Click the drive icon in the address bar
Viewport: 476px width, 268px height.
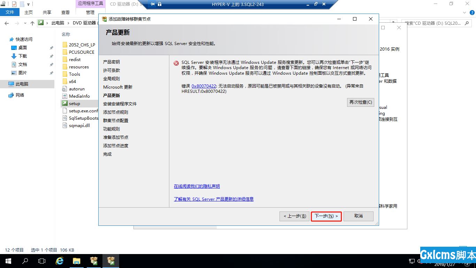pos(41,23)
